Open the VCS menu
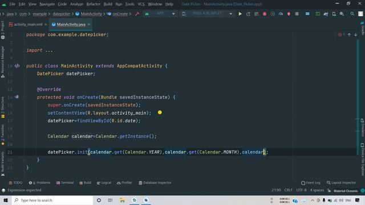Viewport: 365px width, 205px height. click(x=141, y=4)
